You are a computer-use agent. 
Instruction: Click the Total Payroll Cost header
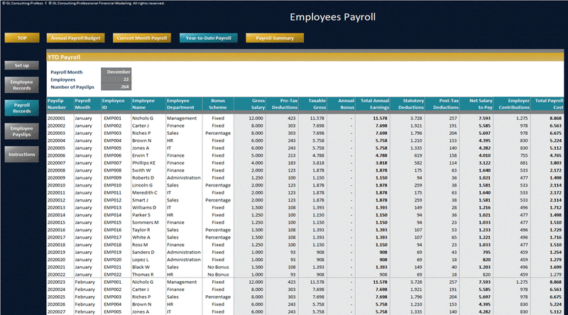[547, 104]
